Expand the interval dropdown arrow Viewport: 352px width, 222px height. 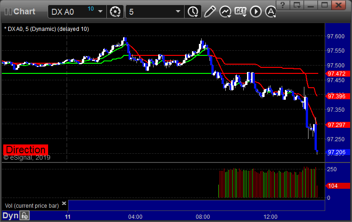(x=178, y=12)
